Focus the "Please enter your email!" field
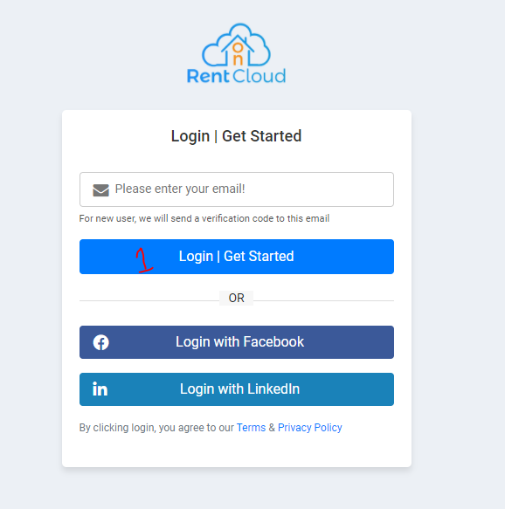Image resolution: width=505 pixels, height=509 pixels. click(237, 189)
